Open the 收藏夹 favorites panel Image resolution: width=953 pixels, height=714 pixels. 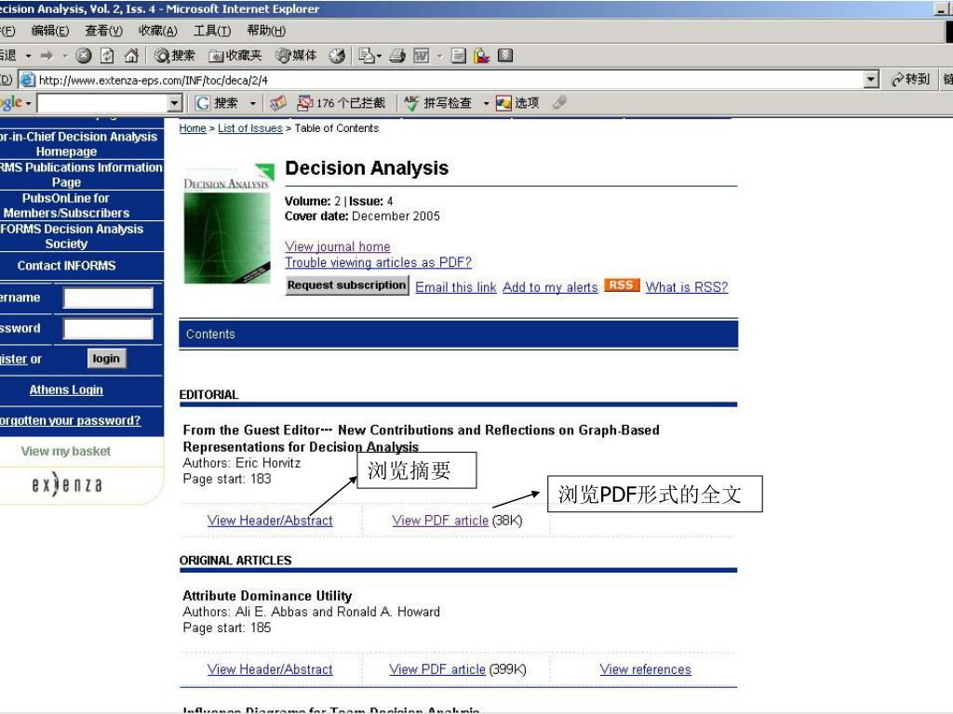point(235,56)
